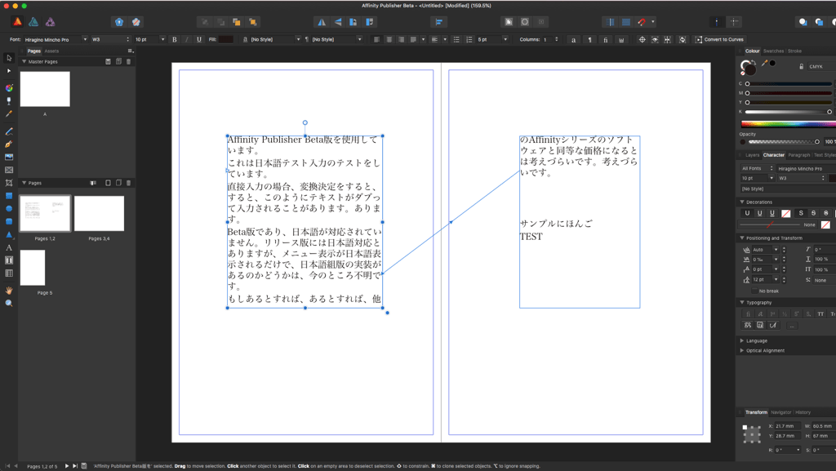Viewport: 836px width, 471px height.
Task: Switch to the Navigator tab
Action: (x=781, y=412)
